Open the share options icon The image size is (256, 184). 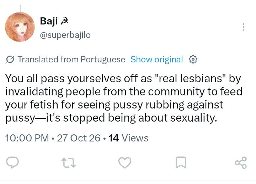click(x=241, y=162)
